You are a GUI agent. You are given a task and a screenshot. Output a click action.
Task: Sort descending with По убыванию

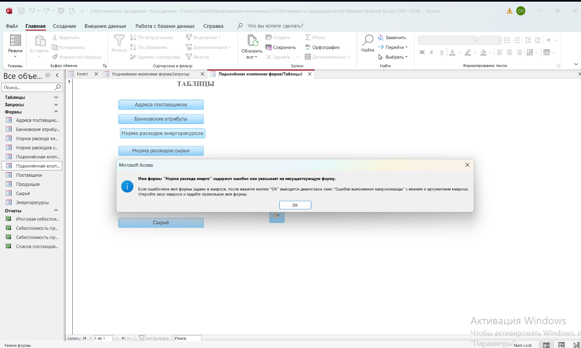(148, 47)
